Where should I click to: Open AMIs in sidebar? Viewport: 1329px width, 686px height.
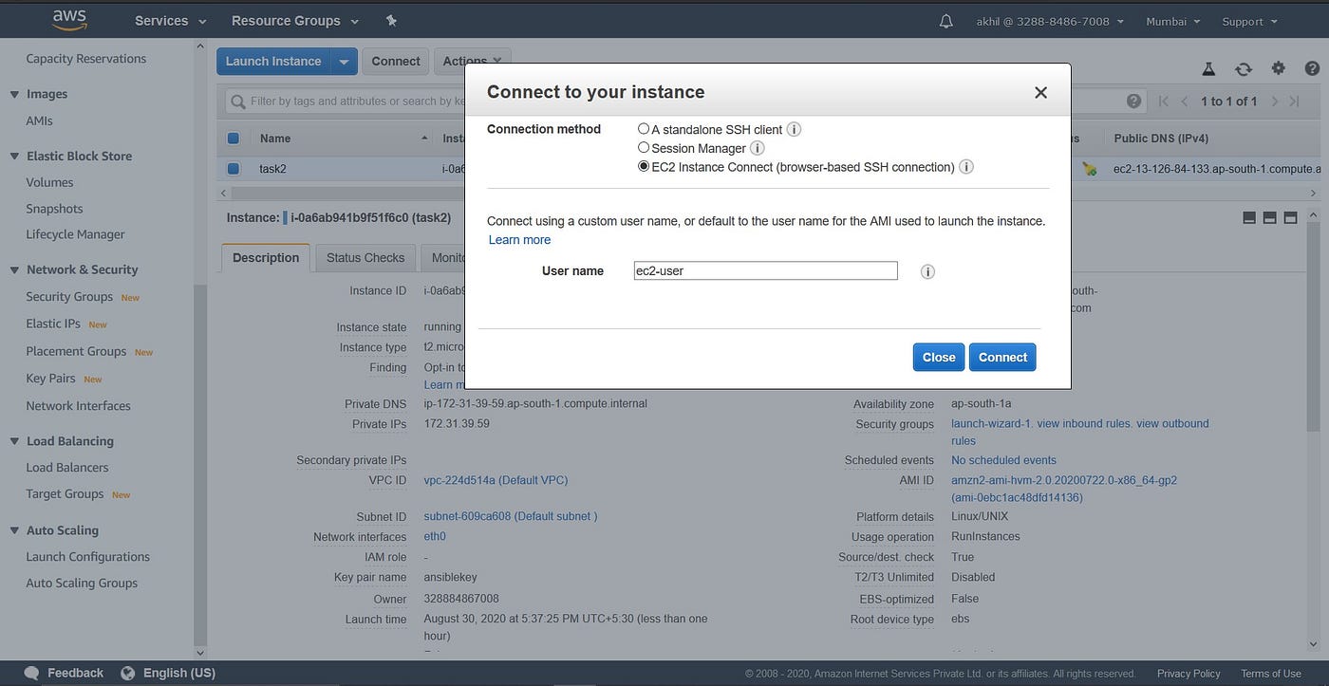[39, 121]
